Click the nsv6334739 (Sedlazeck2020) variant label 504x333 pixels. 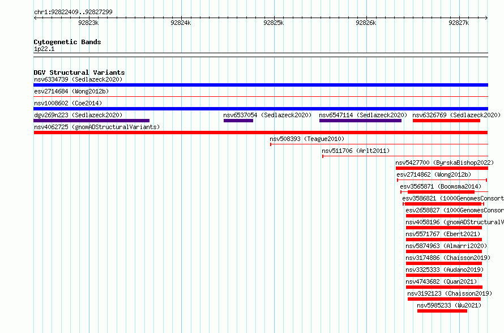coord(78,79)
